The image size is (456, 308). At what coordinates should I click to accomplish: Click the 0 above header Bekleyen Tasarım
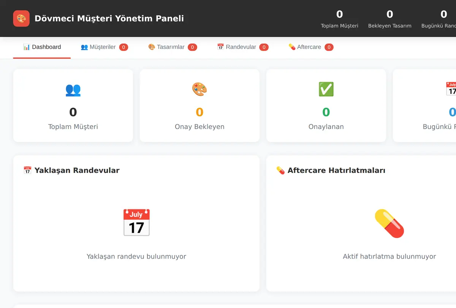[x=390, y=14]
